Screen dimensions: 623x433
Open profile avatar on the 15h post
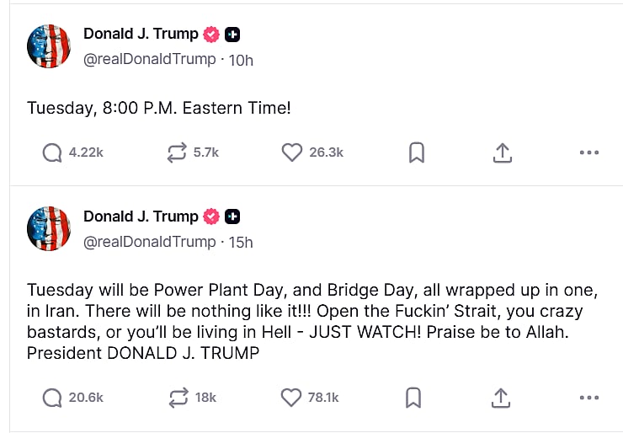(x=49, y=228)
